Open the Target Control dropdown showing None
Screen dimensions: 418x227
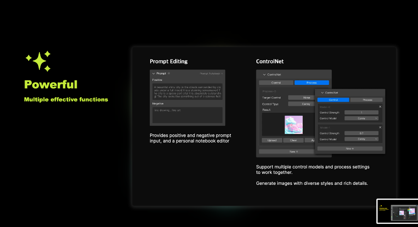coord(301,98)
